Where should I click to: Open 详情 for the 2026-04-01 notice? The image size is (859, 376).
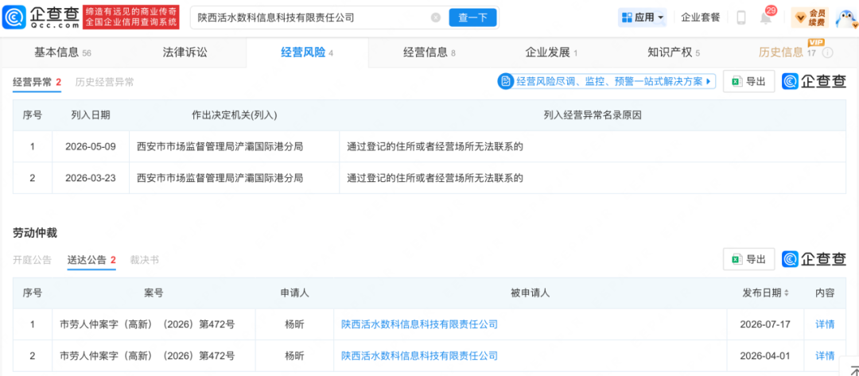click(x=825, y=356)
